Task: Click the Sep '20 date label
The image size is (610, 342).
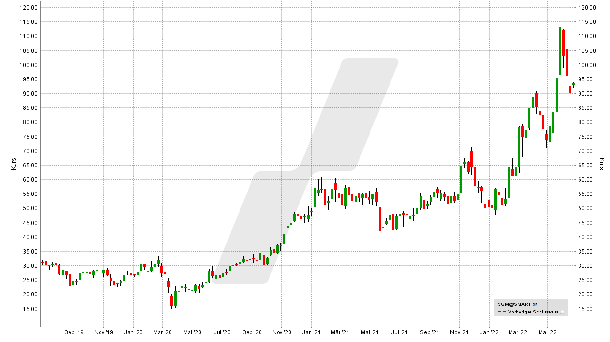Action: [x=251, y=332]
